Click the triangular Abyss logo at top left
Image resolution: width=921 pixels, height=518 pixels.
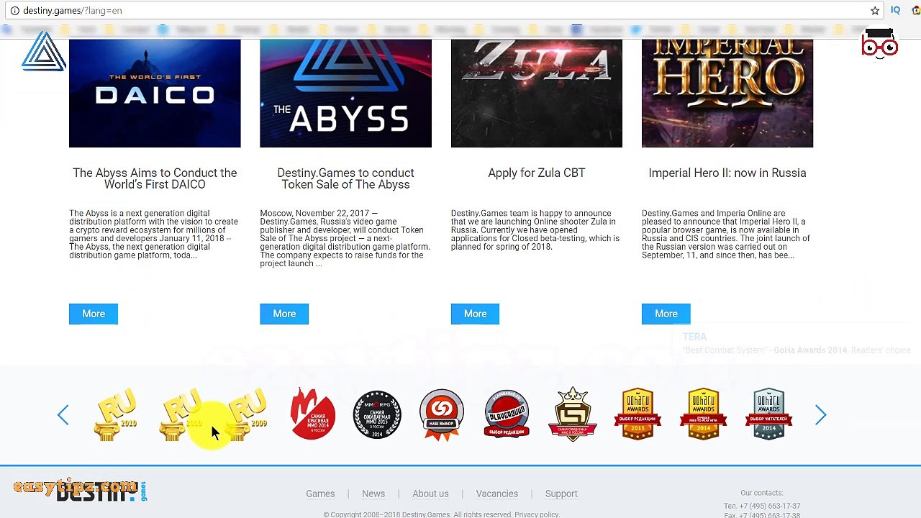point(44,51)
